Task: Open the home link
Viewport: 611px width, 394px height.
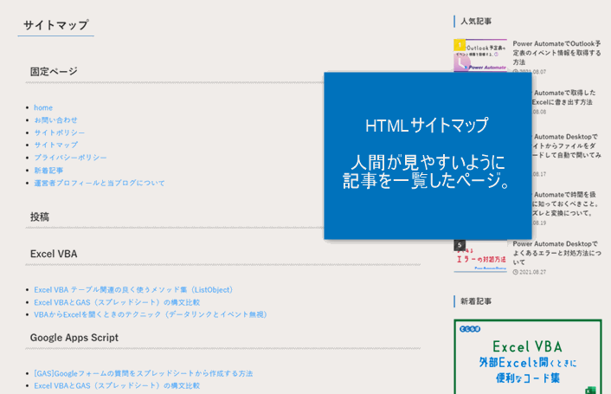Action: (x=43, y=107)
